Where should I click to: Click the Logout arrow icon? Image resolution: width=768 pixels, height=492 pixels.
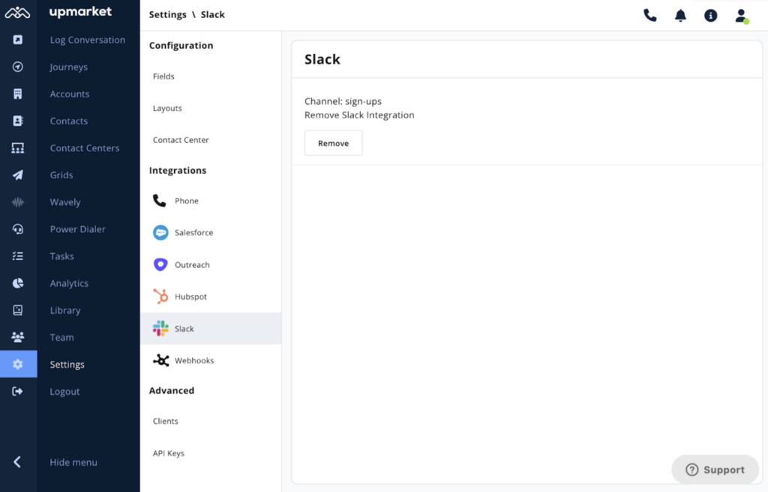(x=18, y=391)
